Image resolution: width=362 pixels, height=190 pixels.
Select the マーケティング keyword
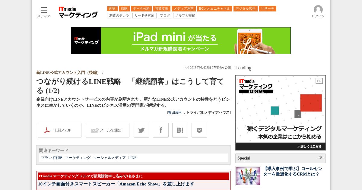tap(78, 158)
